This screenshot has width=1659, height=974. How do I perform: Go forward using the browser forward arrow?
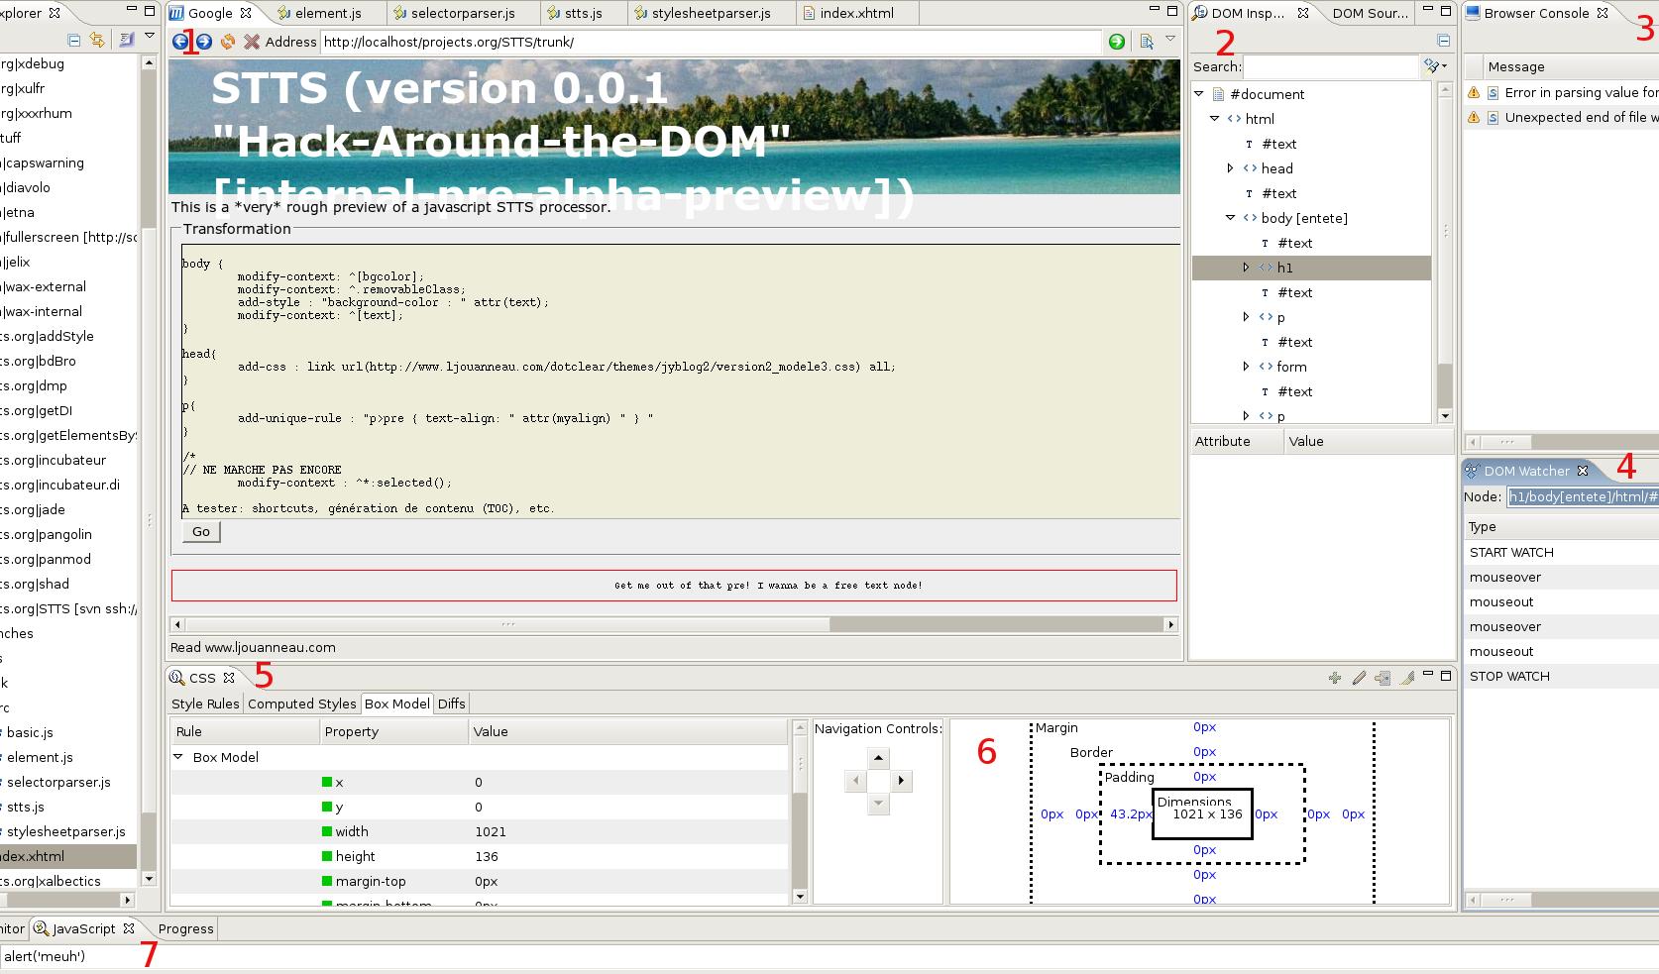(x=203, y=42)
